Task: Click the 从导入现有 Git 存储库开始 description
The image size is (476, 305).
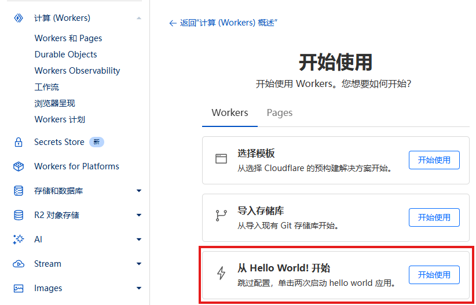Action: (288, 226)
